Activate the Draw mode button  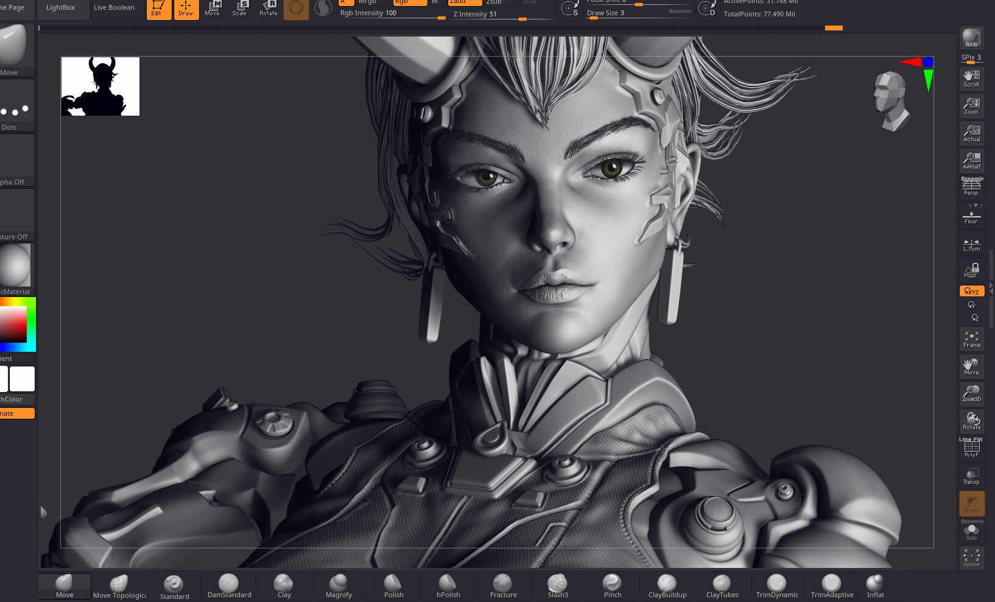186,9
